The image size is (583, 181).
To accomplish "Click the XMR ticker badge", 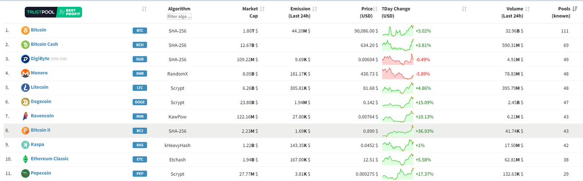I will point(139,73).
